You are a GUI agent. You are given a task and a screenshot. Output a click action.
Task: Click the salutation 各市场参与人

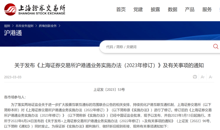tap(15, 97)
